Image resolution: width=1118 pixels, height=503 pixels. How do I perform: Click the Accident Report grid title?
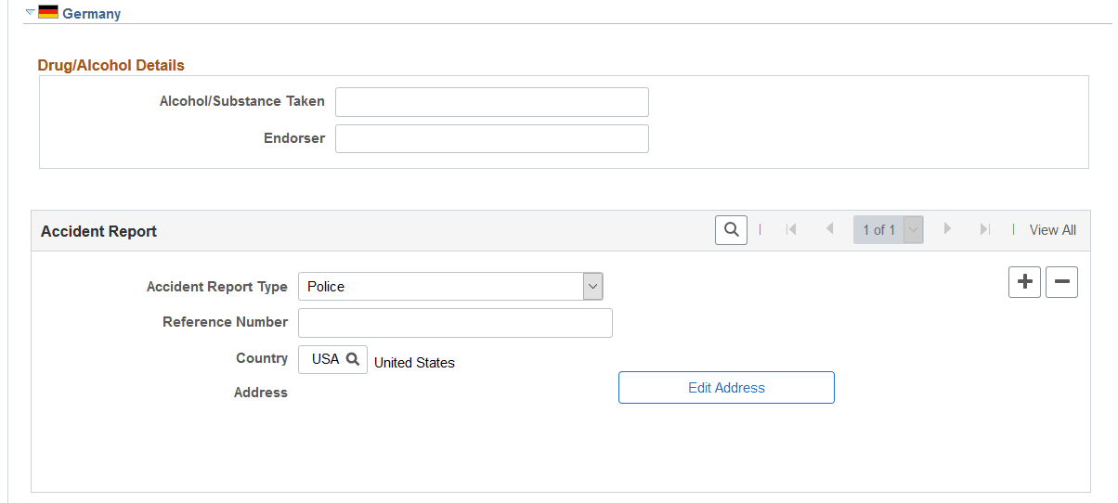pos(98,231)
